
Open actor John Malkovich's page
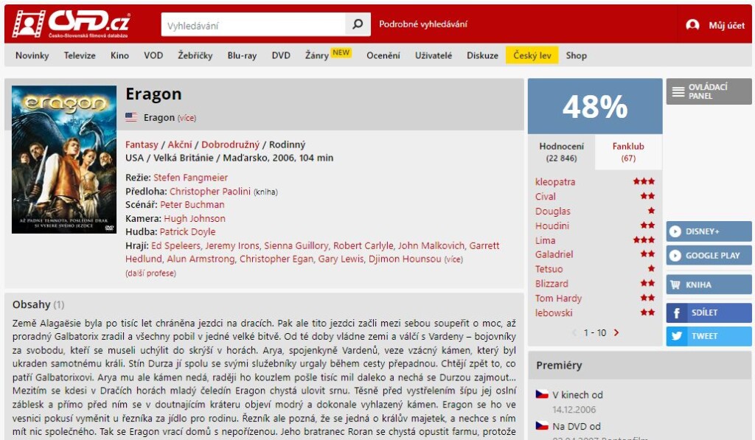click(x=431, y=245)
